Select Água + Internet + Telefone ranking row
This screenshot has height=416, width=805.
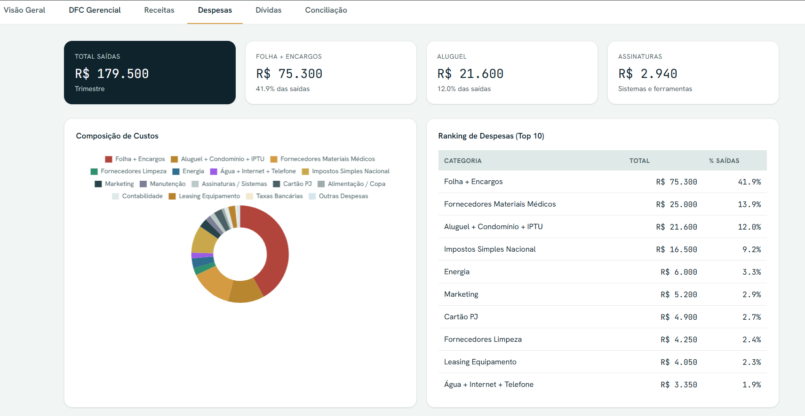point(602,385)
